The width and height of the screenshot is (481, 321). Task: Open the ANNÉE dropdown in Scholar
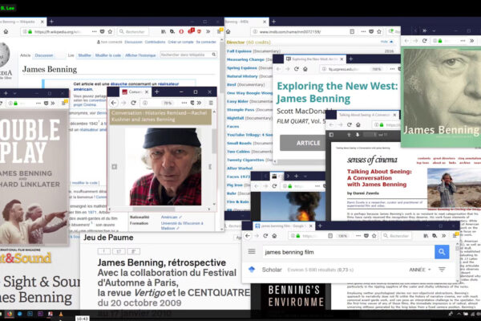[x=420, y=270]
